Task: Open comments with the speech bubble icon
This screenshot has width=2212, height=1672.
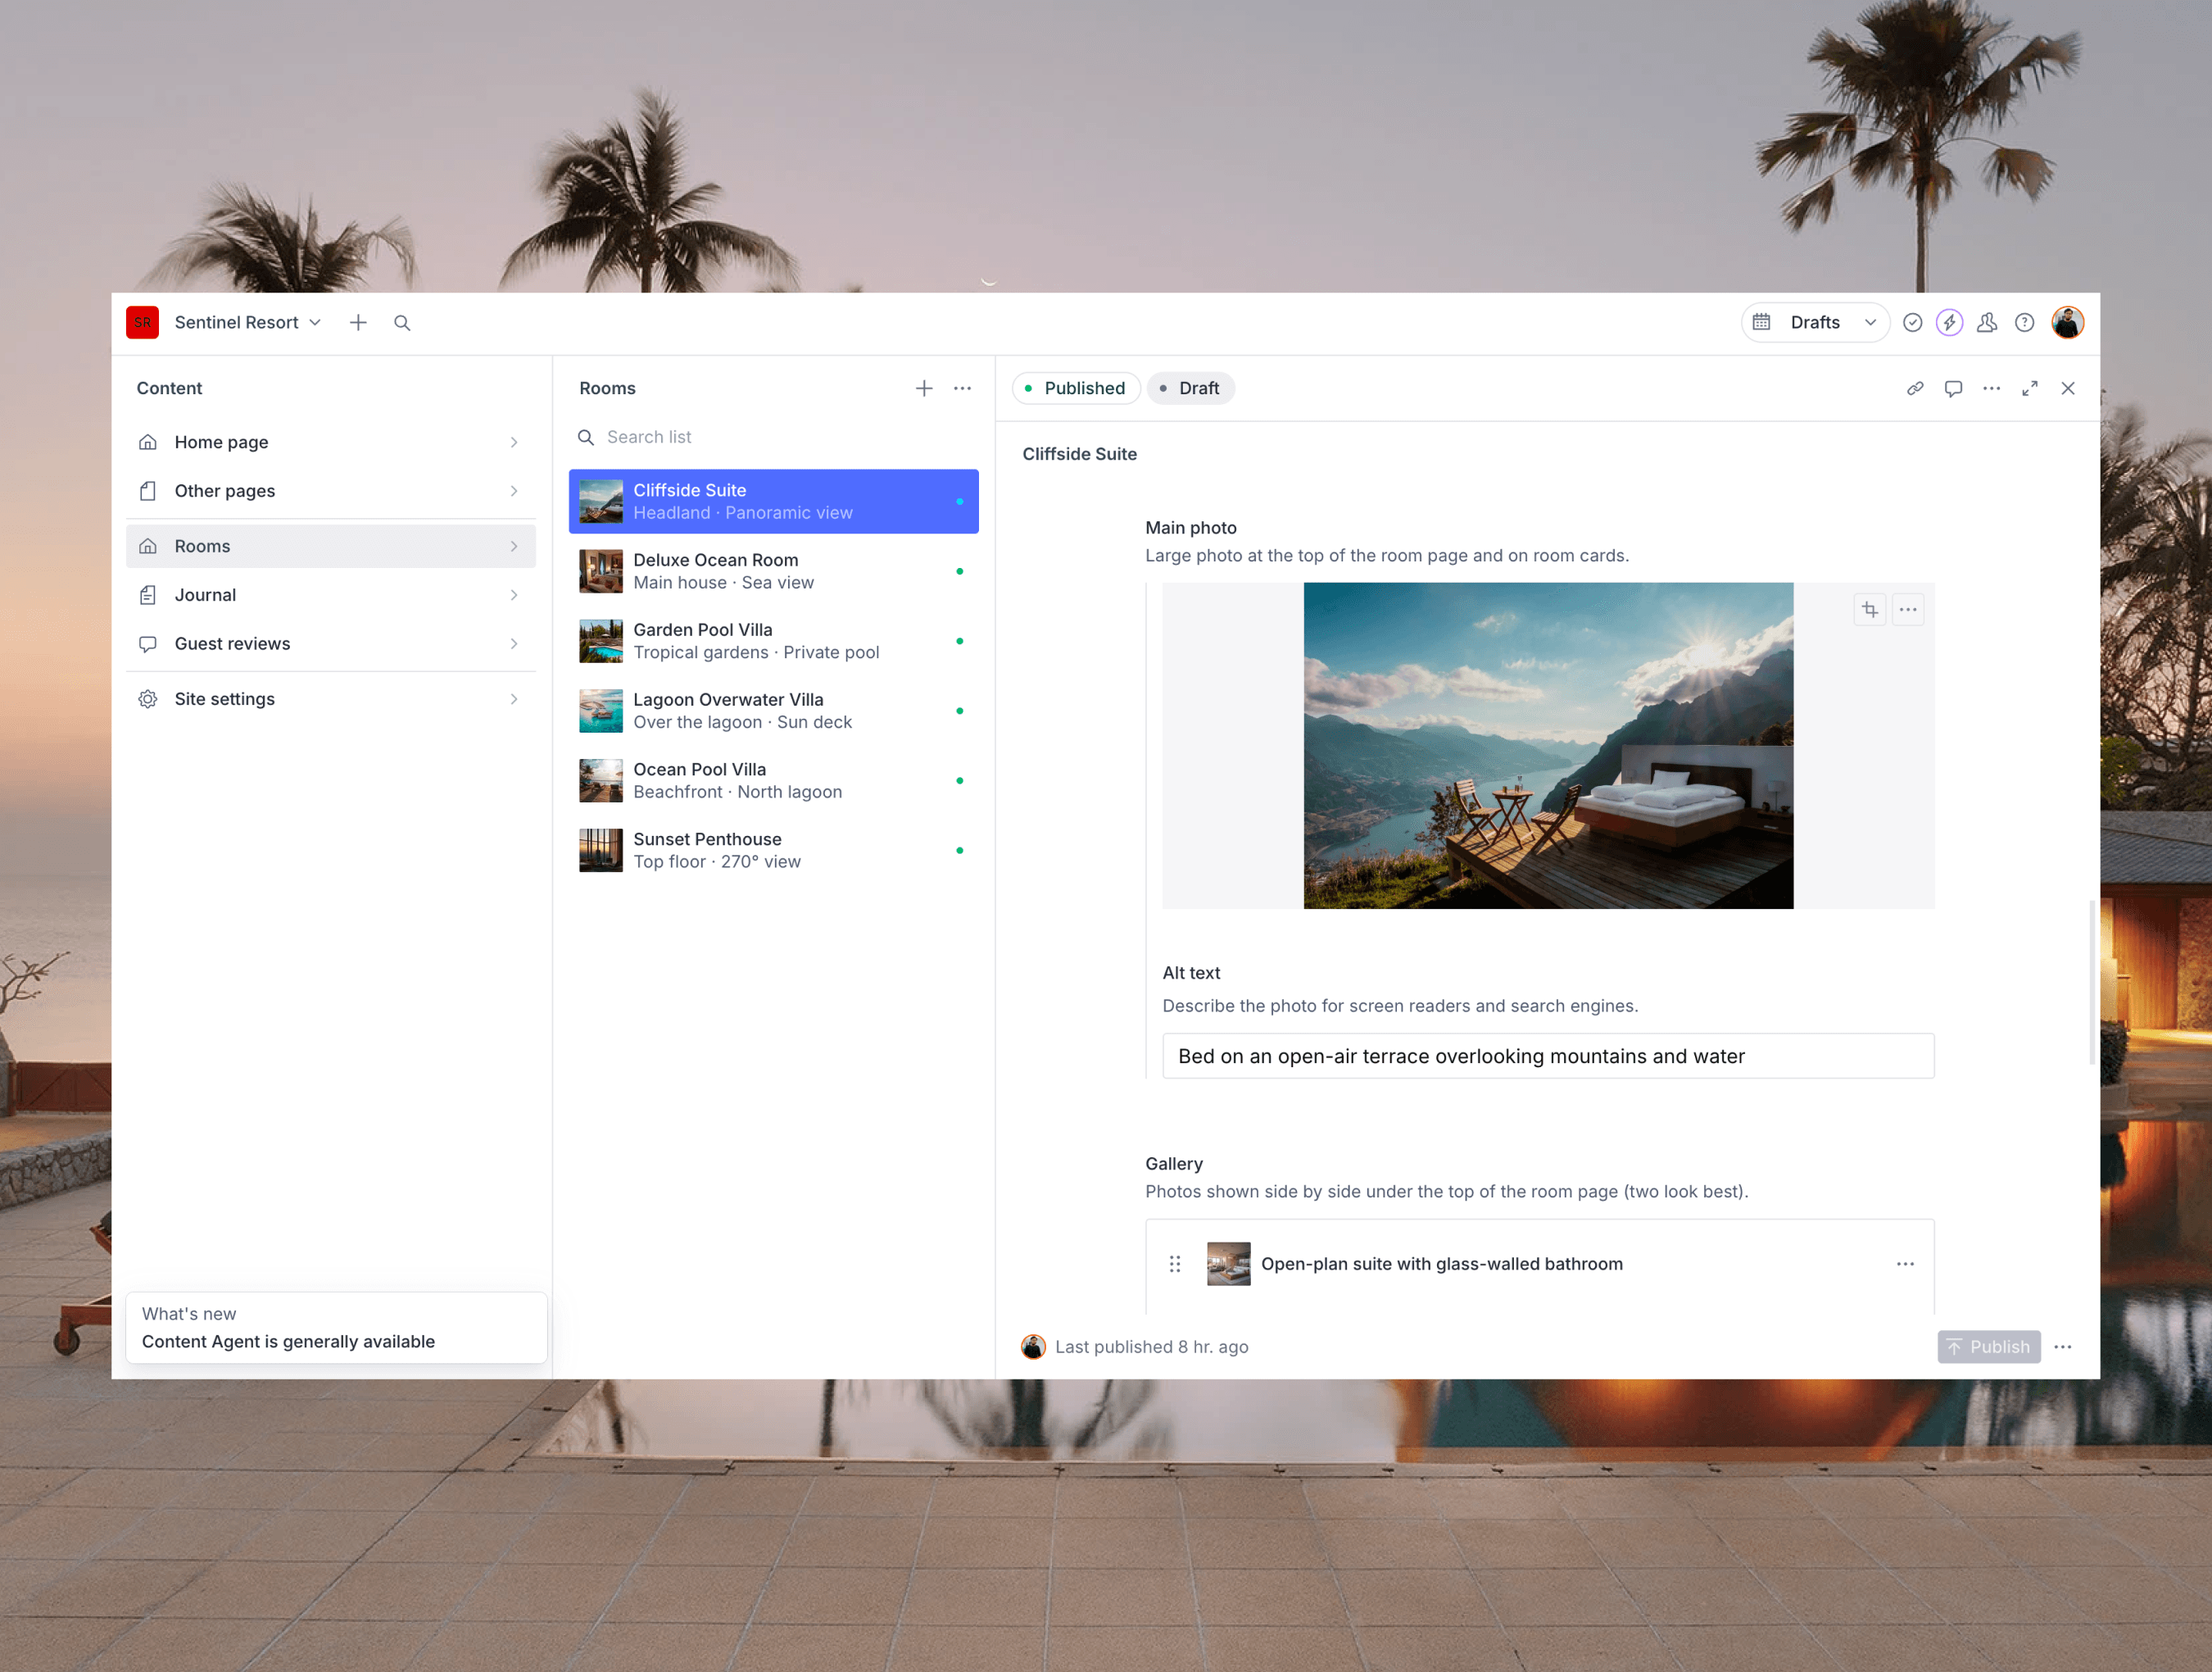Action: pyautogui.click(x=1953, y=388)
